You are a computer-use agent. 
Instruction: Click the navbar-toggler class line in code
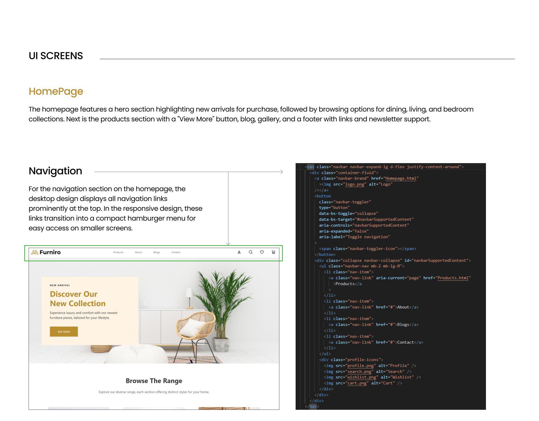pyautogui.click(x=345, y=202)
